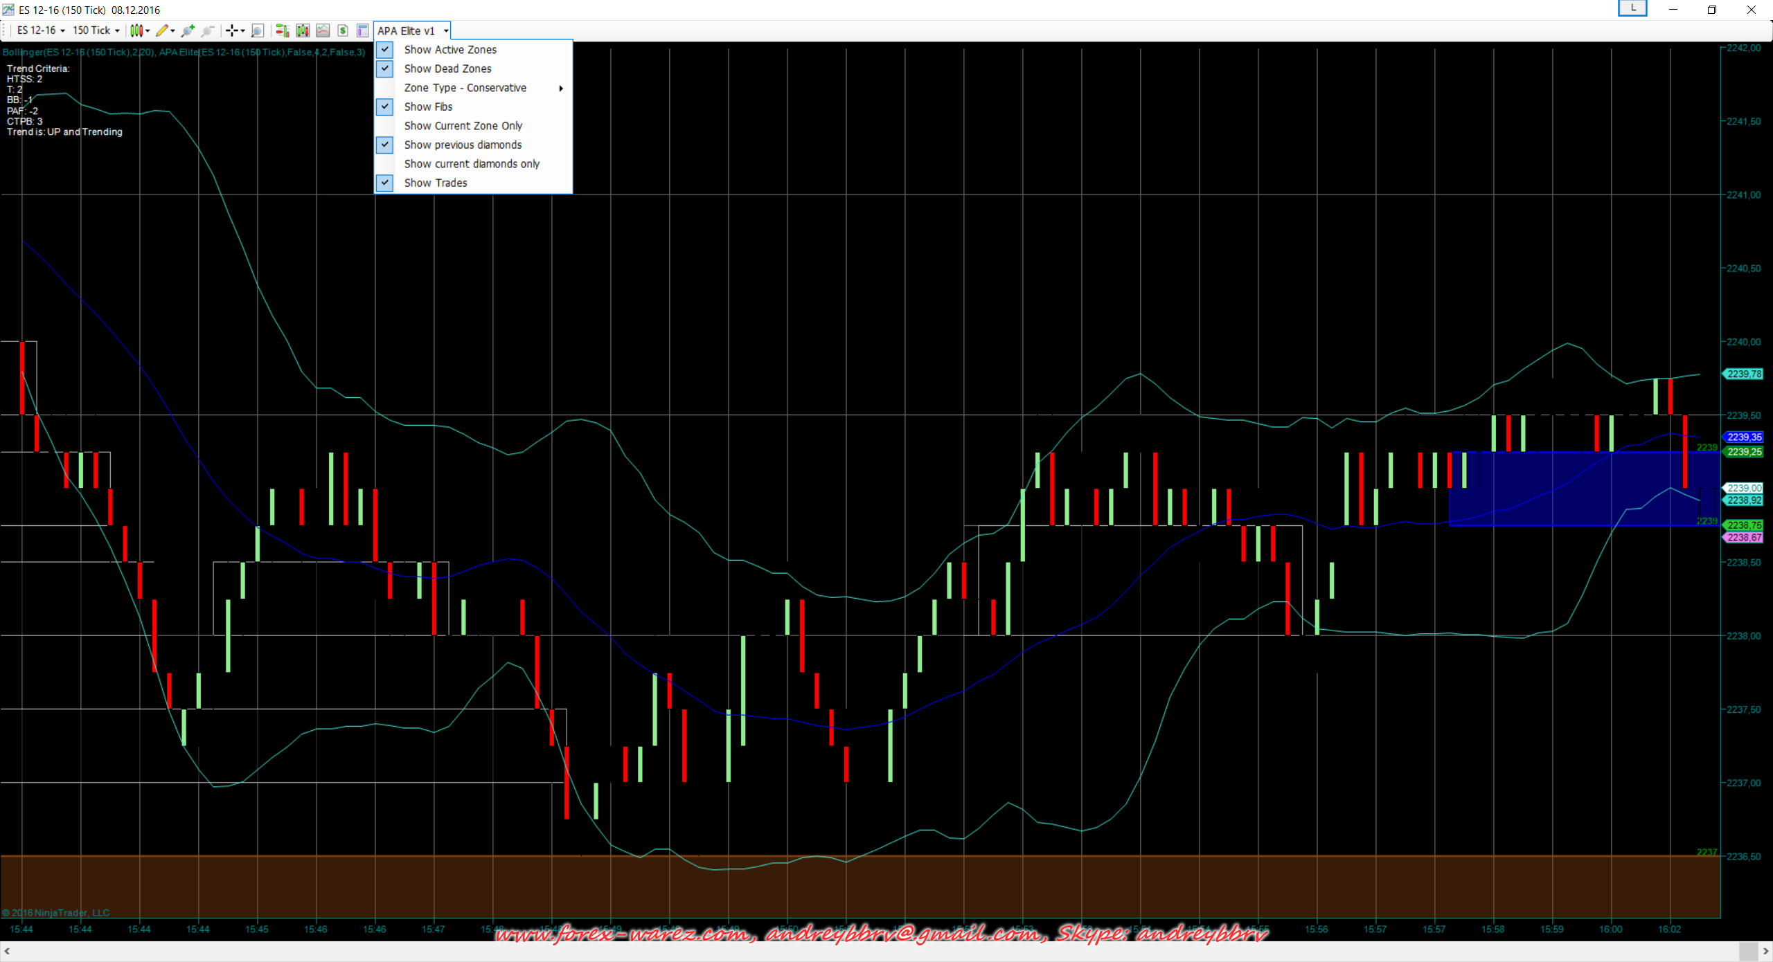Screen dimensions: 1773x962
Task: Select the pencil drawing tools icon
Action: pos(162,30)
